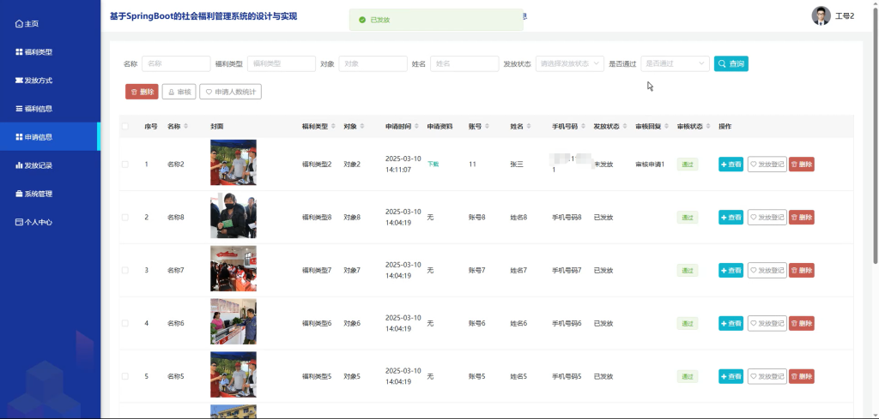The image size is (879, 419).
Task: Sort by 名称 column arrows
Action: (x=186, y=127)
